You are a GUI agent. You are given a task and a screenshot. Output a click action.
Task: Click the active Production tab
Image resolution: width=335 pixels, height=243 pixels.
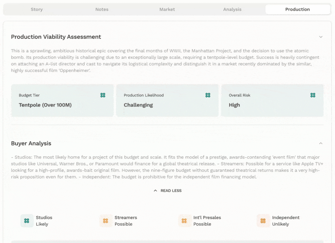coord(297,9)
